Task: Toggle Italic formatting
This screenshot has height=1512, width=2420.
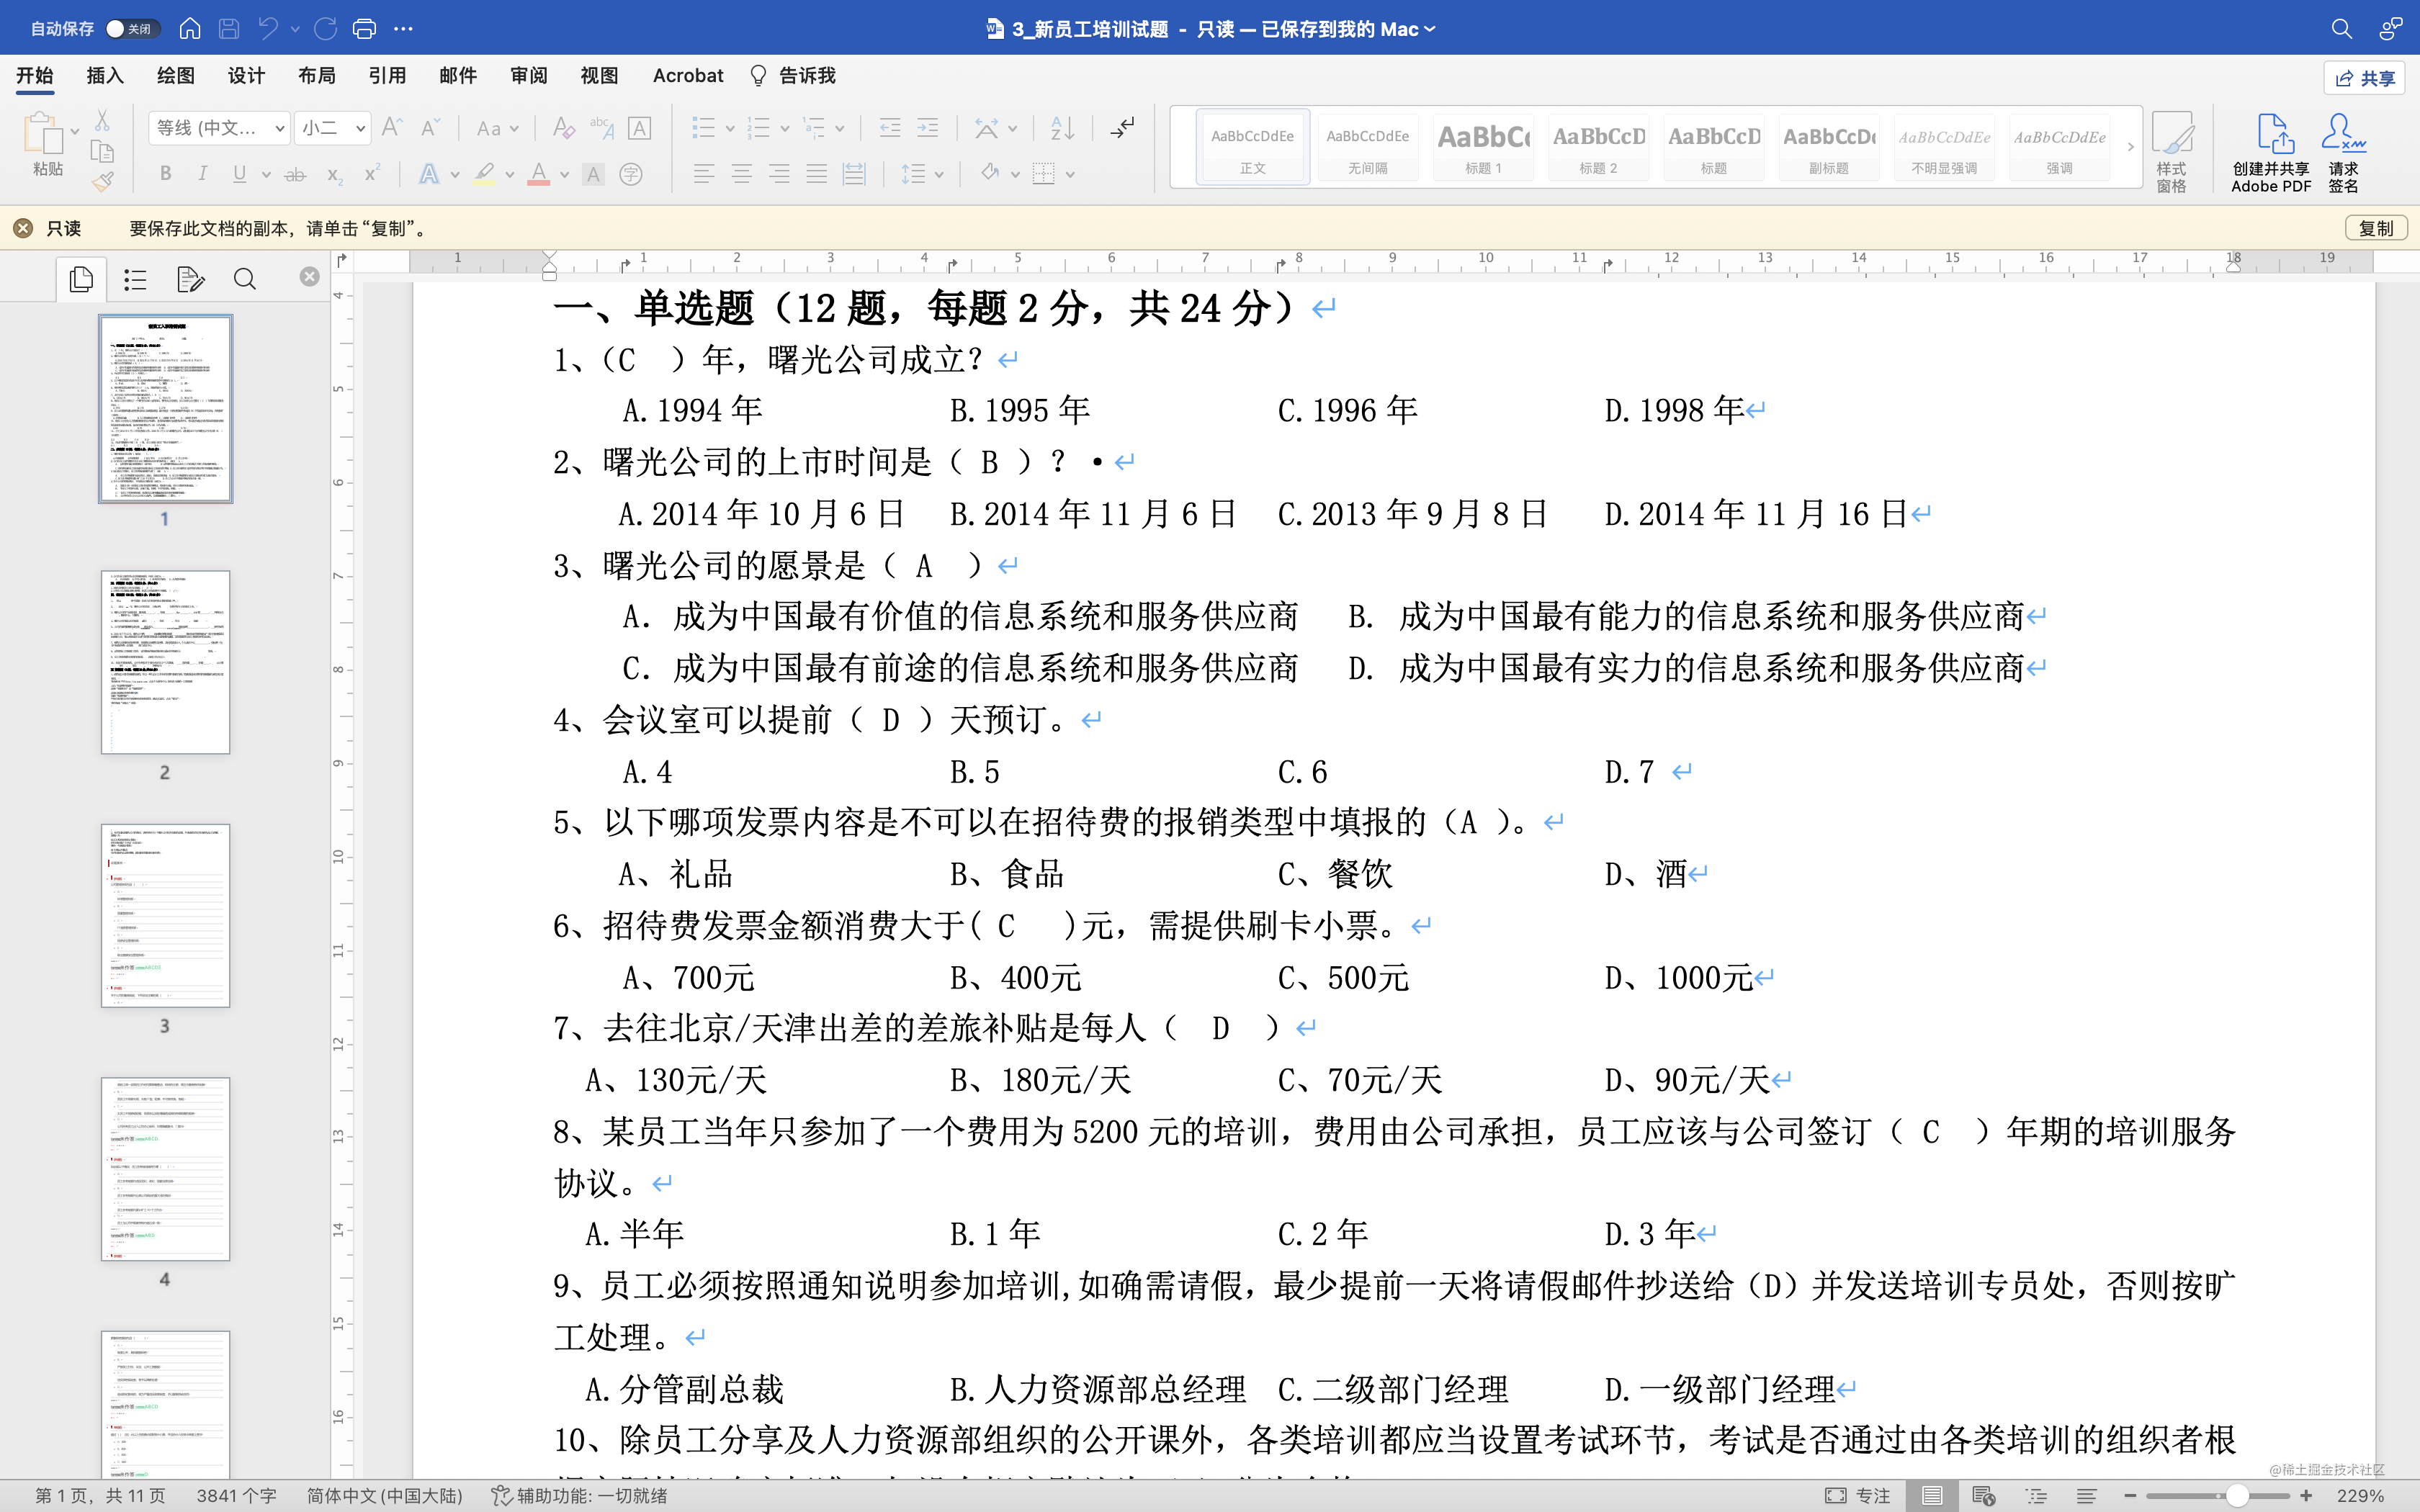Action: pyautogui.click(x=202, y=174)
